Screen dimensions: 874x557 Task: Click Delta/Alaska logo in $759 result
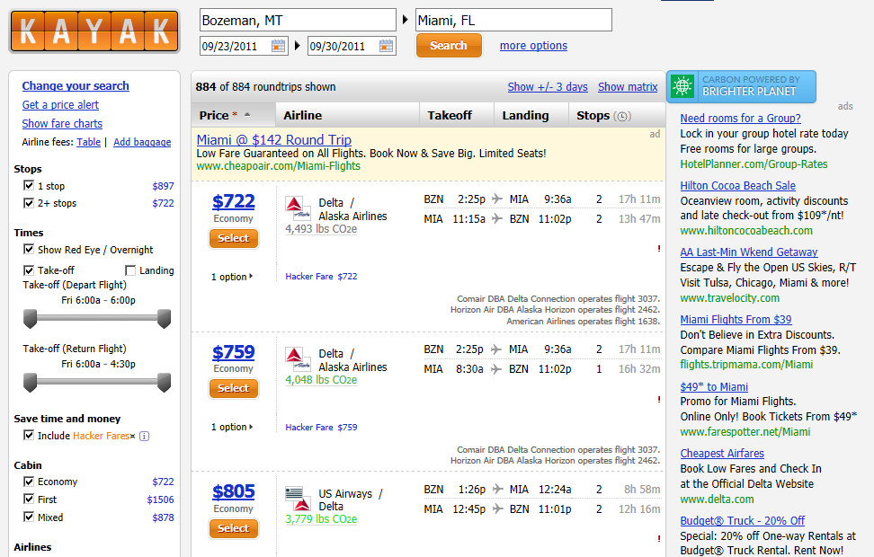[298, 360]
